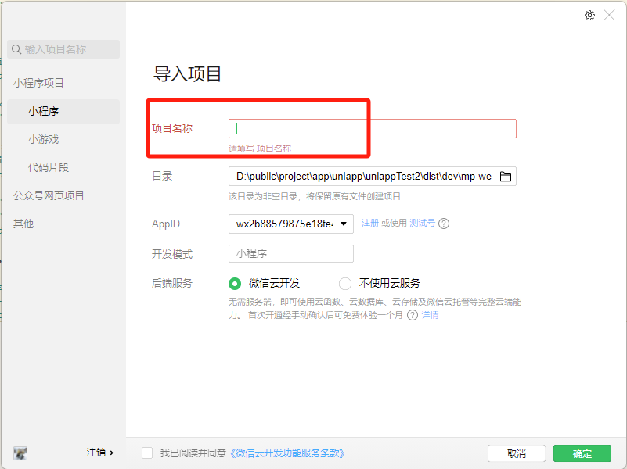This screenshot has height=469, width=627.
Task: Click the user avatar thumbnail
Action: [x=20, y=453]
